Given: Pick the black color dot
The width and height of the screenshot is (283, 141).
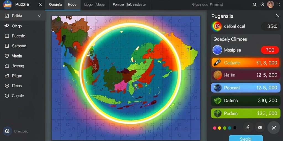Looking at the screenshot, I should [234, 128].
